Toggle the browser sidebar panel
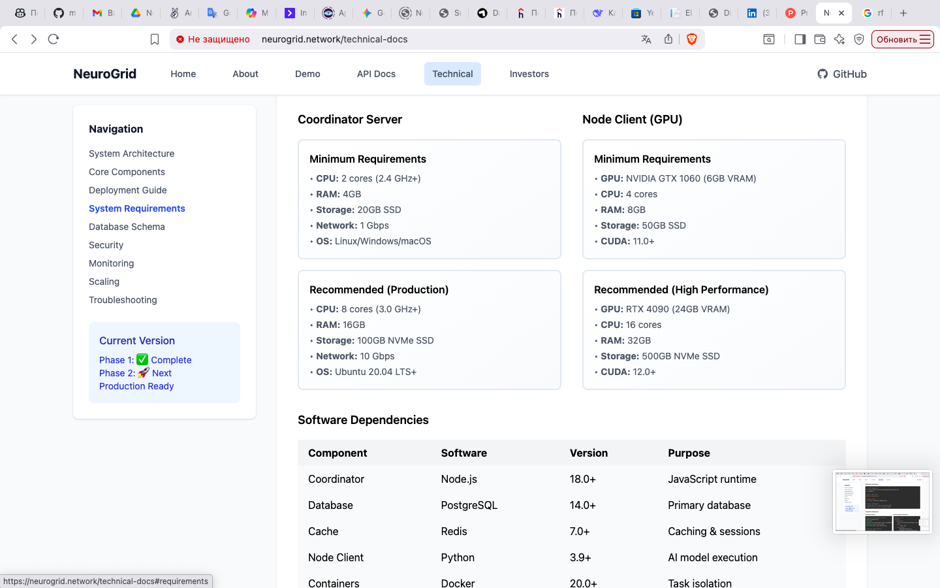This screenshot has height=588, width=940. click(x=800, y=39)
